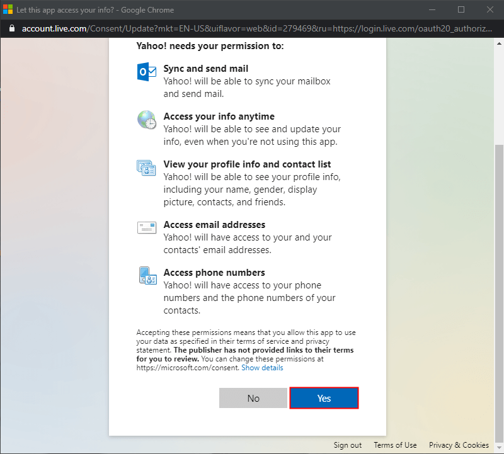Click the 'Access your info anytime' heading
The image size is (504, 454).
pos(219,116)
